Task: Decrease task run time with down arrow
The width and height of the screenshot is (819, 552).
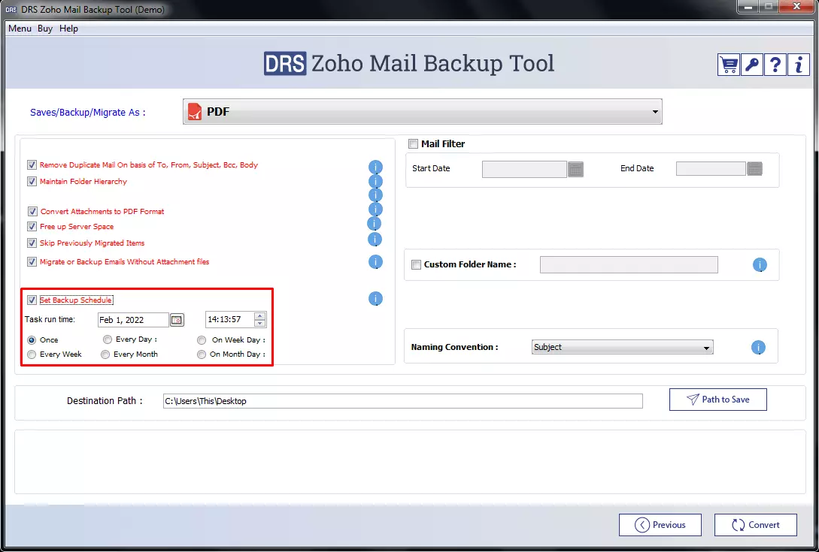Action: click(259, 324)
